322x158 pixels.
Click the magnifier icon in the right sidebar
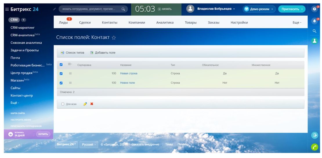click(314, 31)
